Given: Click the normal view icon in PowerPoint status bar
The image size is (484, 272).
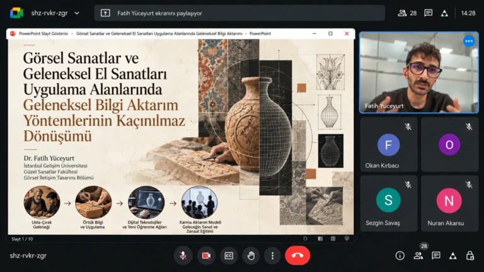Looking at the screenshot, I should point(320,239).
